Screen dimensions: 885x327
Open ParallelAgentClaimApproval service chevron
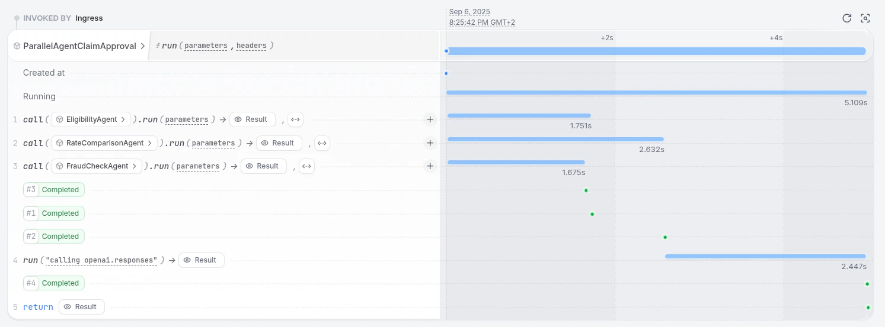tap(142, 46)
